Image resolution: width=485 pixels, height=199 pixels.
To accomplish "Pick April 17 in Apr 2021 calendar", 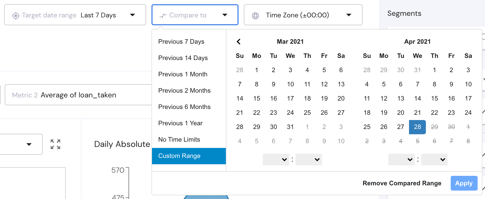I will click(x=468, y=98).
